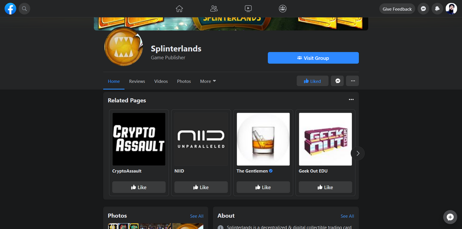Open the CryptoAssault logo thumbnail
462x229 pixels.
pyautogui.click(x=139, y=139)
